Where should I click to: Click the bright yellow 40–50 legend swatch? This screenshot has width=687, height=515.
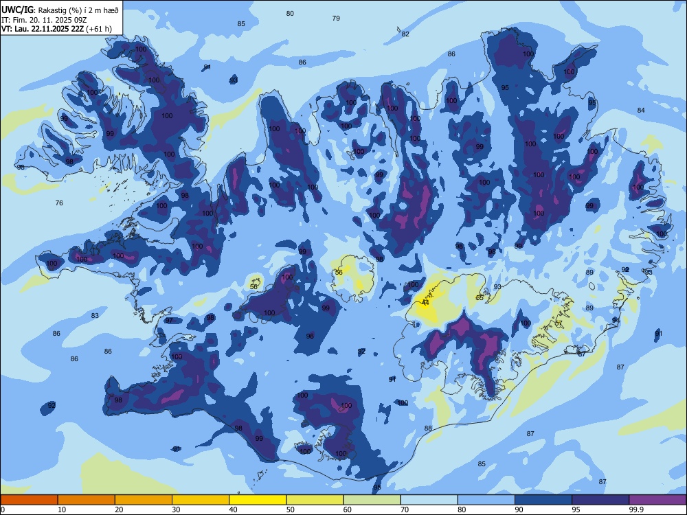click(x=258, y=500)
